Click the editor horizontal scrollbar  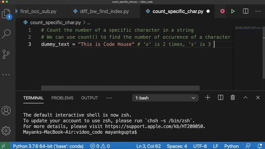pos(120,88)
